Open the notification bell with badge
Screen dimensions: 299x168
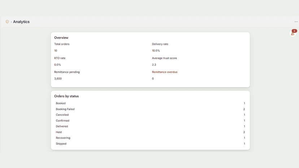coord(293,33)
